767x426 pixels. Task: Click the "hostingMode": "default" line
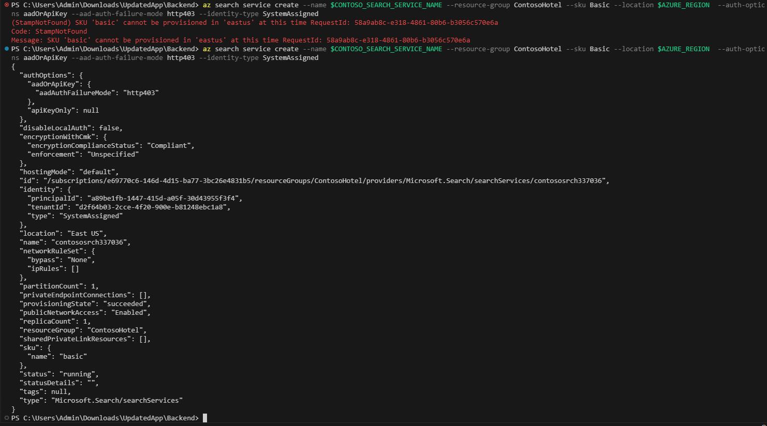pyautogui.click(x=69, y=172)
